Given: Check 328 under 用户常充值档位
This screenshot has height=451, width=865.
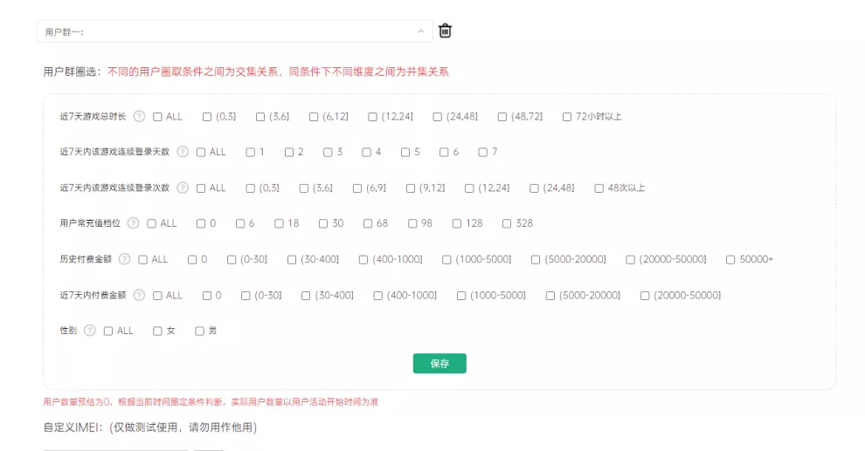Looking at the screenshot, I should 508,223.
